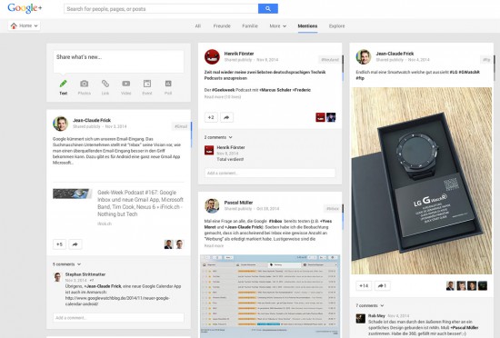Toggle the +5 button on Gmail post
Image resolution: width=500 pixels, height=338 pixels.
pyautogui.click(x=59, y=244)
